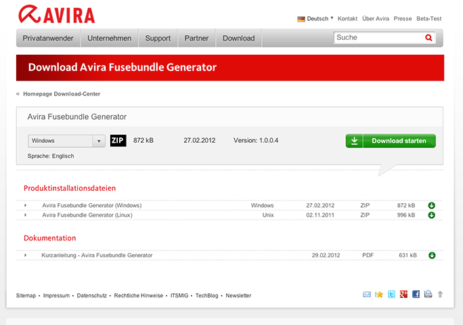Screen dimensions: 463x325
Task: Expand the Avira Fusebundle Generator (Linux) row
Action: click(x=26, y=215)
